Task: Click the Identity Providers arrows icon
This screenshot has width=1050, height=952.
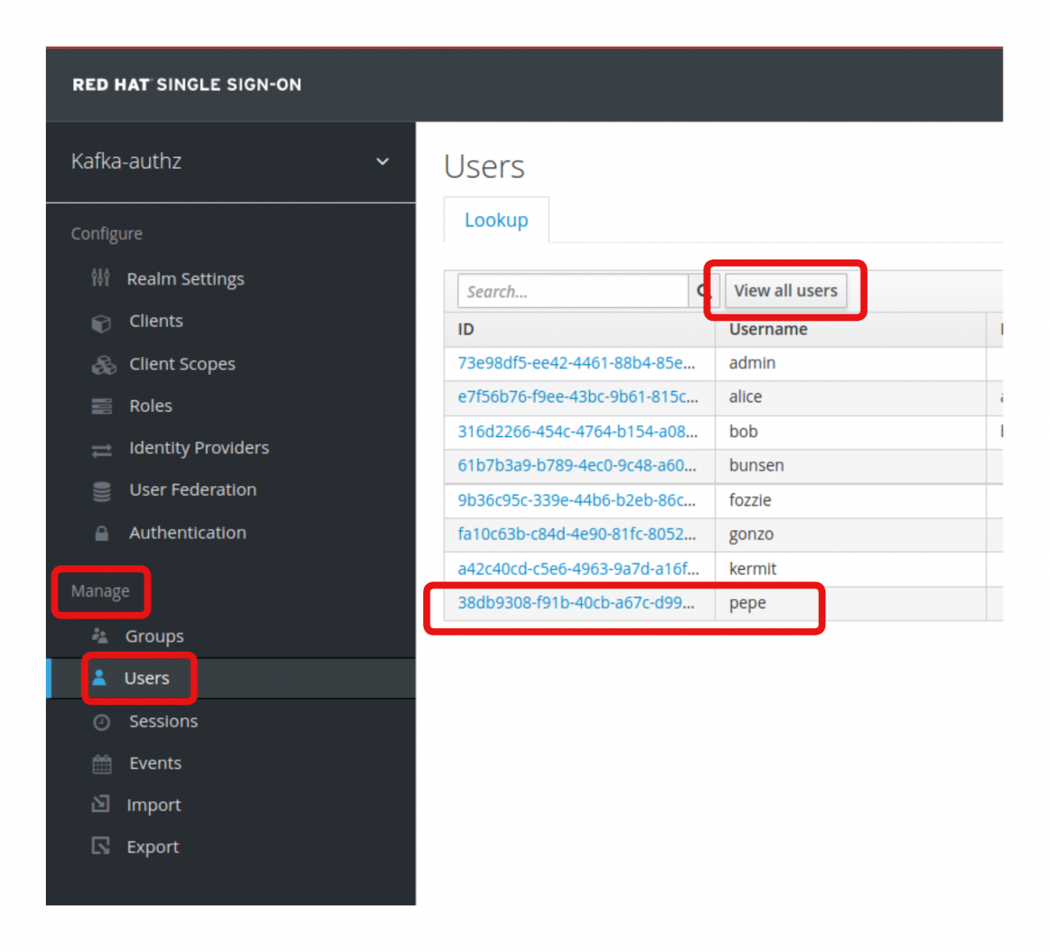Action: pyautogui.click(x=101, y=449)
